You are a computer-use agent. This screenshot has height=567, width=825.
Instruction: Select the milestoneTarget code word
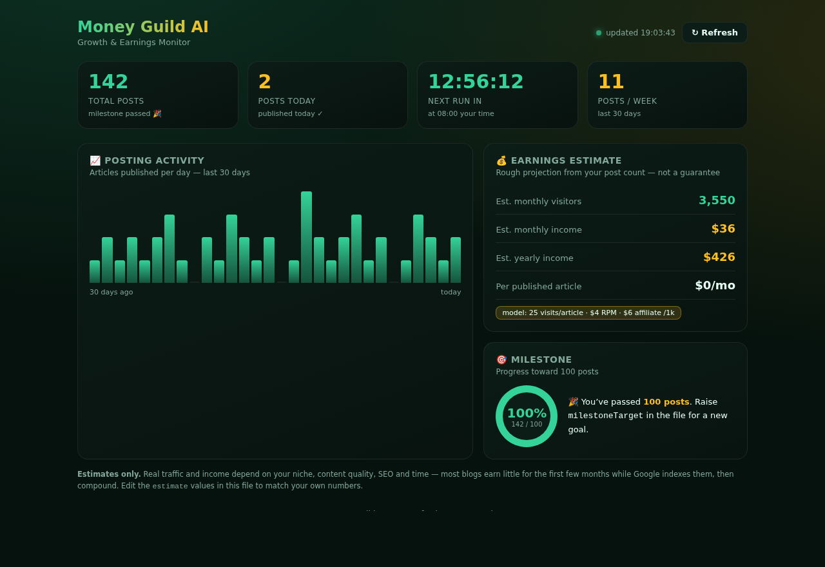point(606,416)
